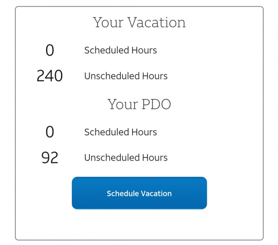Viewport: 278px width, 245px height.
Task: Click the Schedule Vacation button
Action: click(x=139, y=193)
